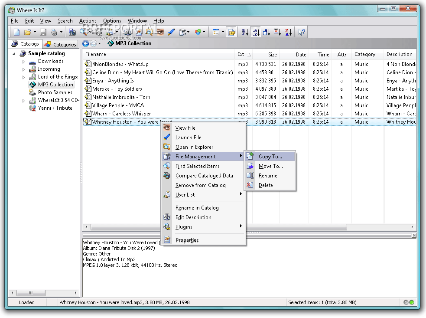Click the context help arrow icon
Screen dimensions: 426x318
pos(302,32)
